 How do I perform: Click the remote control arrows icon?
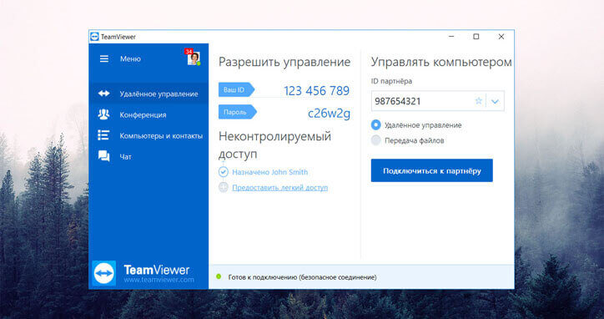(x=103, y=94)
